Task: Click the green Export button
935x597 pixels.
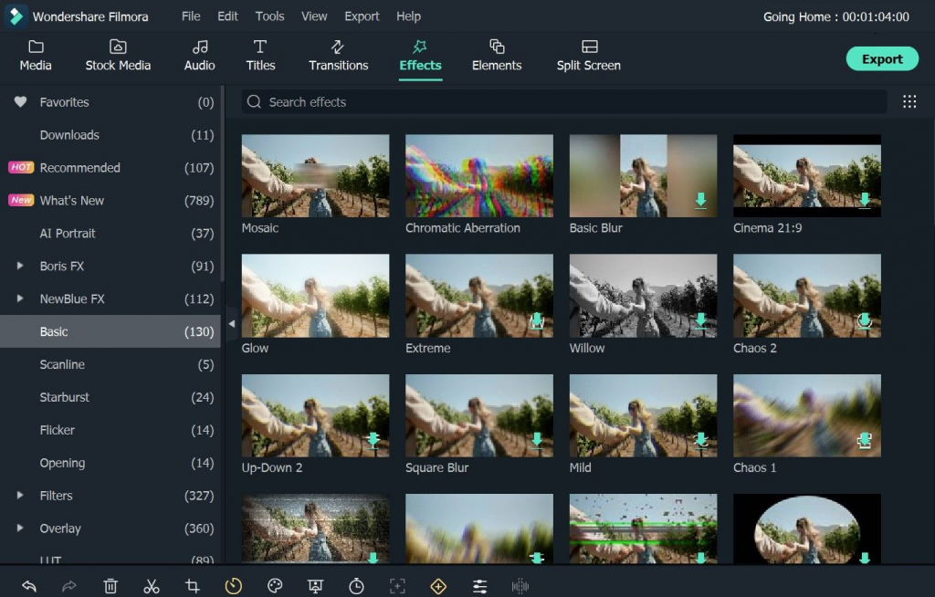Action: pos(882,58)
